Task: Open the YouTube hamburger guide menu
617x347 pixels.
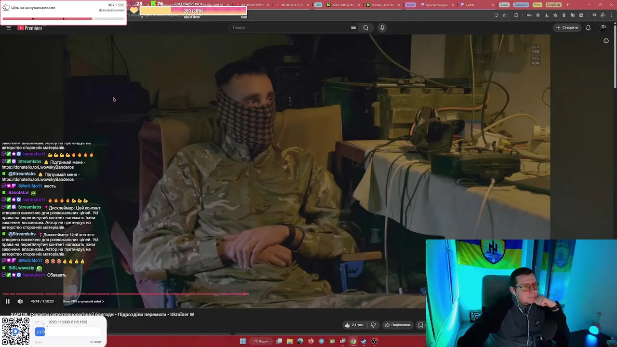Action: [9, 27]
